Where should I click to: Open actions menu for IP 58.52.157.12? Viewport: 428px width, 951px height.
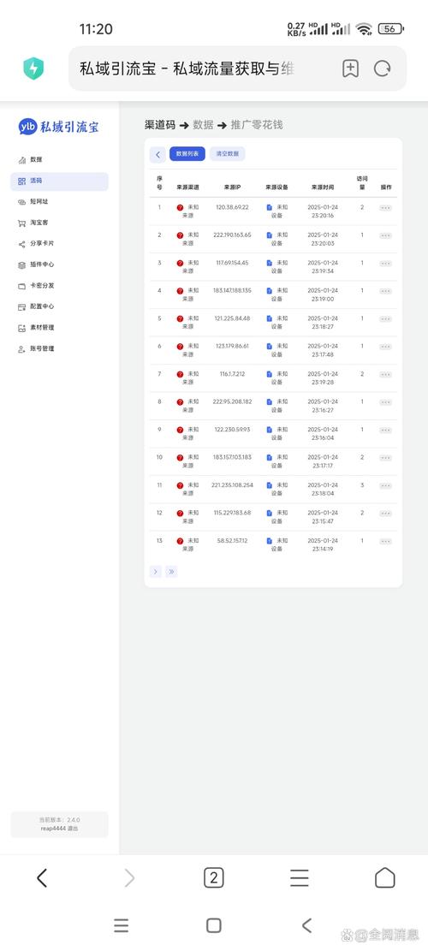coord(385,542)
